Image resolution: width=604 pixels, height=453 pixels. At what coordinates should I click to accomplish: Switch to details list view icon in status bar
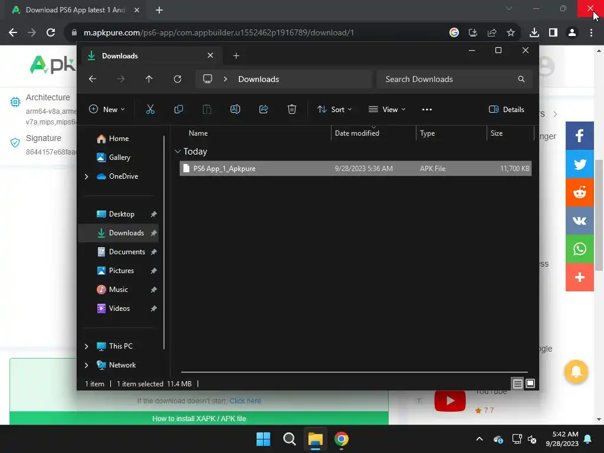pos(517,383)
